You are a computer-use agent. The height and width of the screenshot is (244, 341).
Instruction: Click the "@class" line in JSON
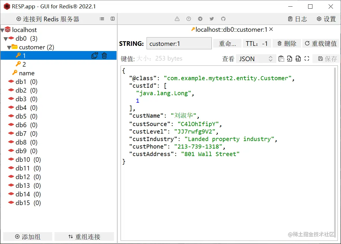[x=212, y=78]
